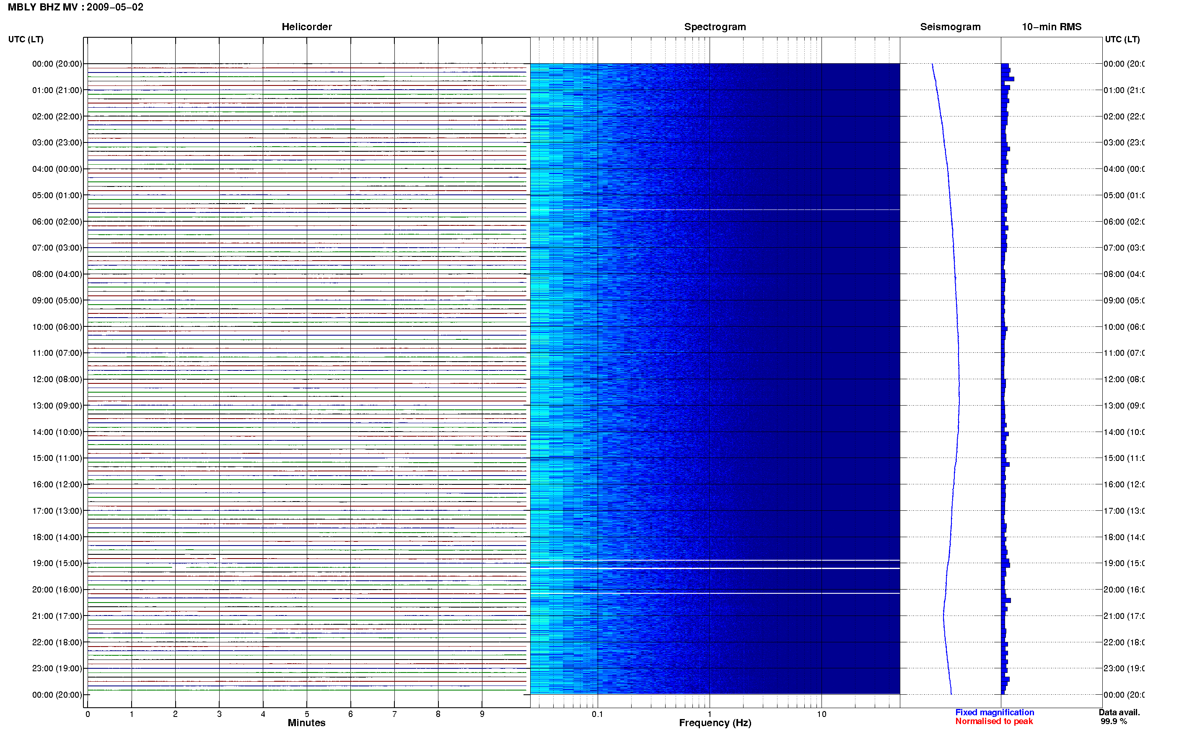Click the 'Data avail.' label
This screenshot has width=1192, height=745.
[x=1119, y=712]
